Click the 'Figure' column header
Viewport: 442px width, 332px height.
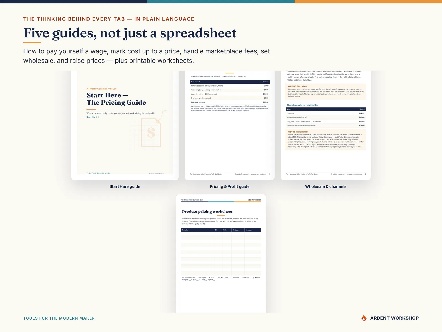pos(362,109)
